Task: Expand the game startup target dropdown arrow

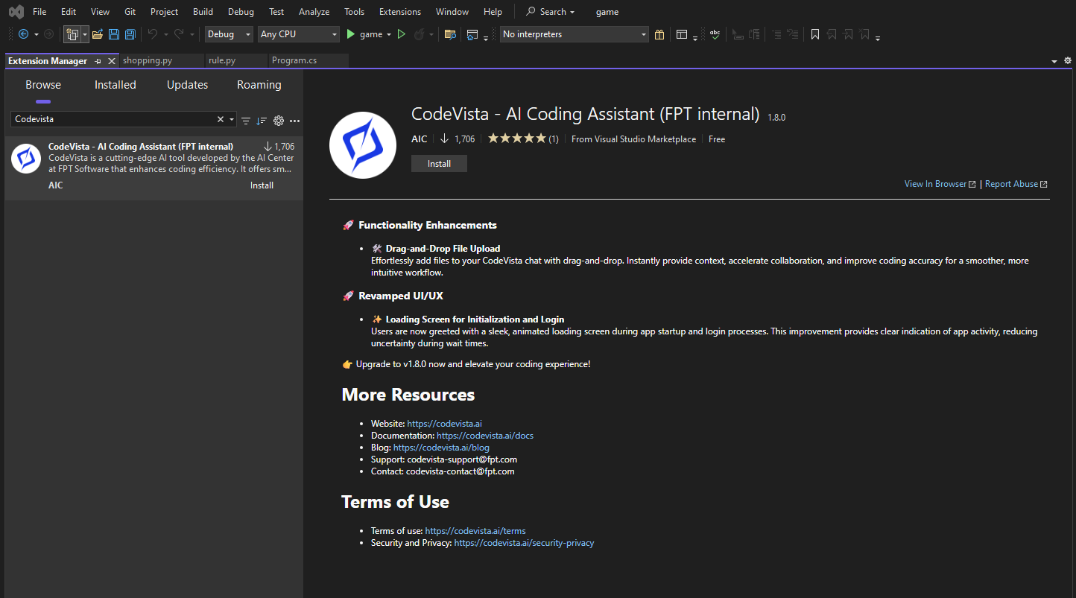Action: [x=388, y=34]
